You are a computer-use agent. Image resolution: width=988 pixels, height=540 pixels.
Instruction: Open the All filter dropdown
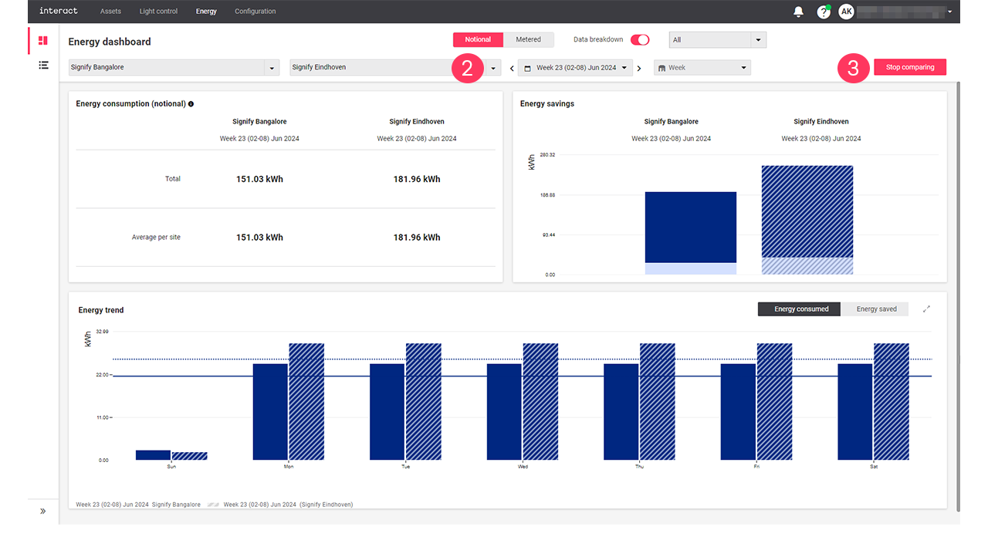716,39
